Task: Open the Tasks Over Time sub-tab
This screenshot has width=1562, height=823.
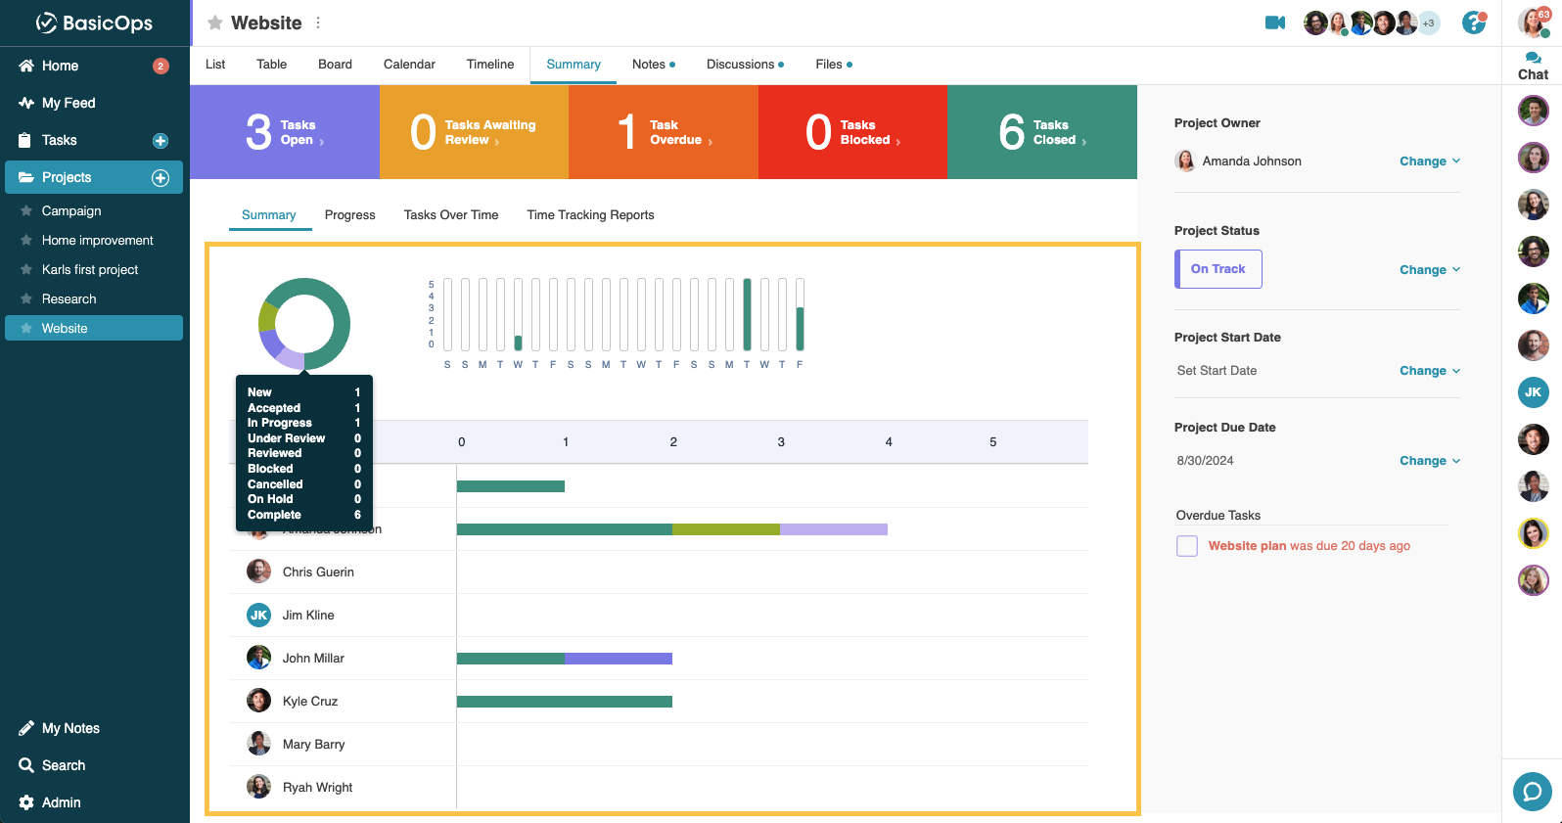Action: pyautogui.click(x=450, y=215)
